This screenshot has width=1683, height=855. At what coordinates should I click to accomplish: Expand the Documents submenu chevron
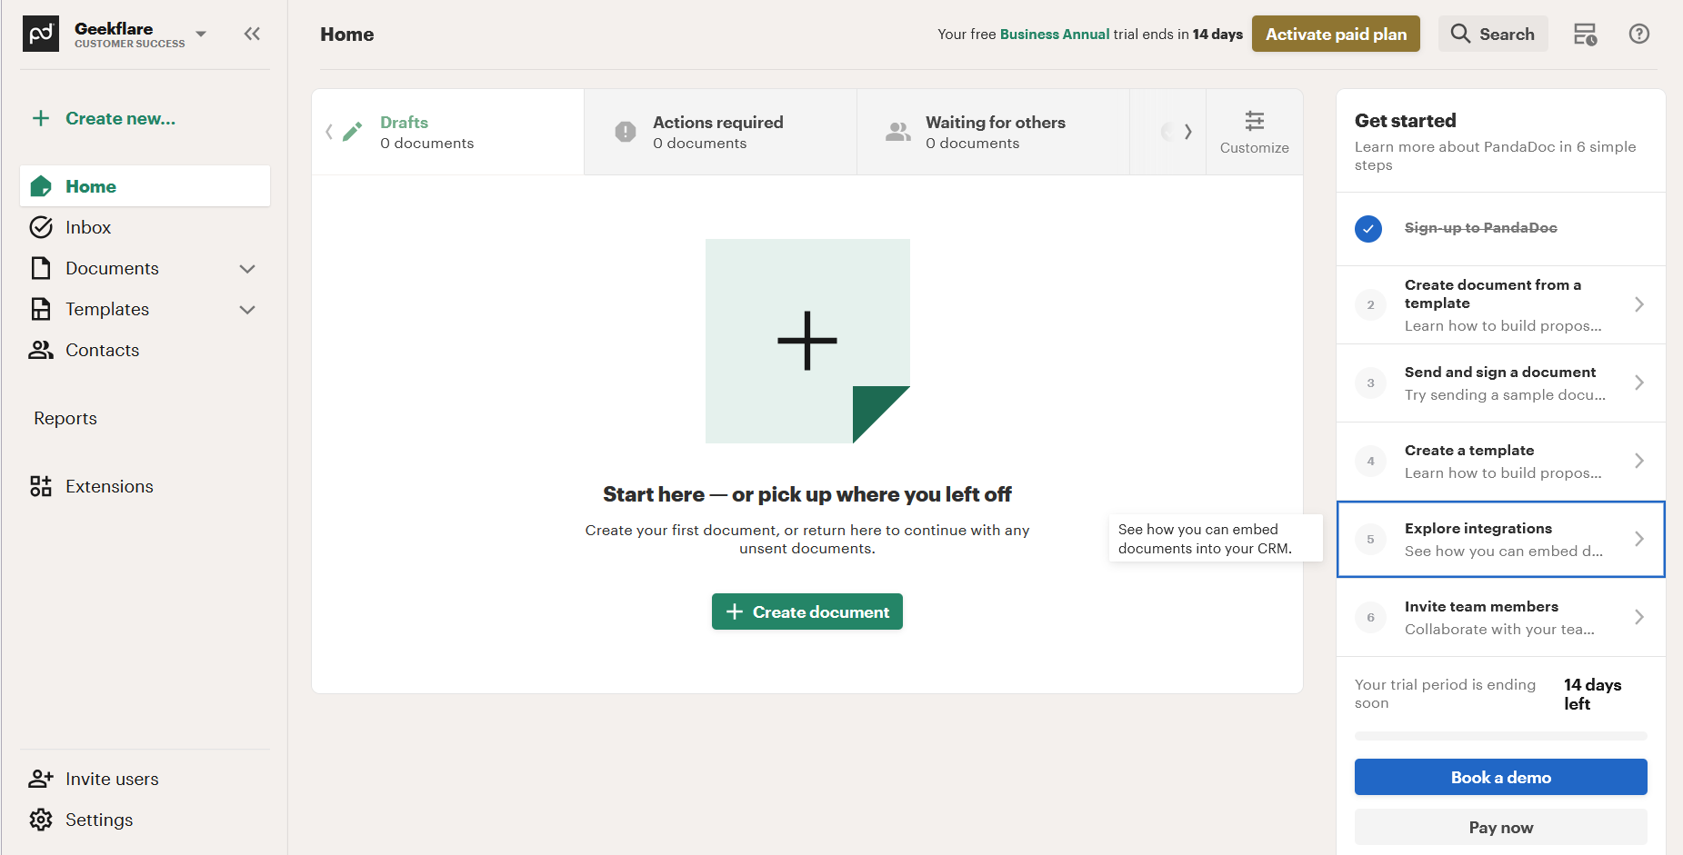click(x=247, y=269)
